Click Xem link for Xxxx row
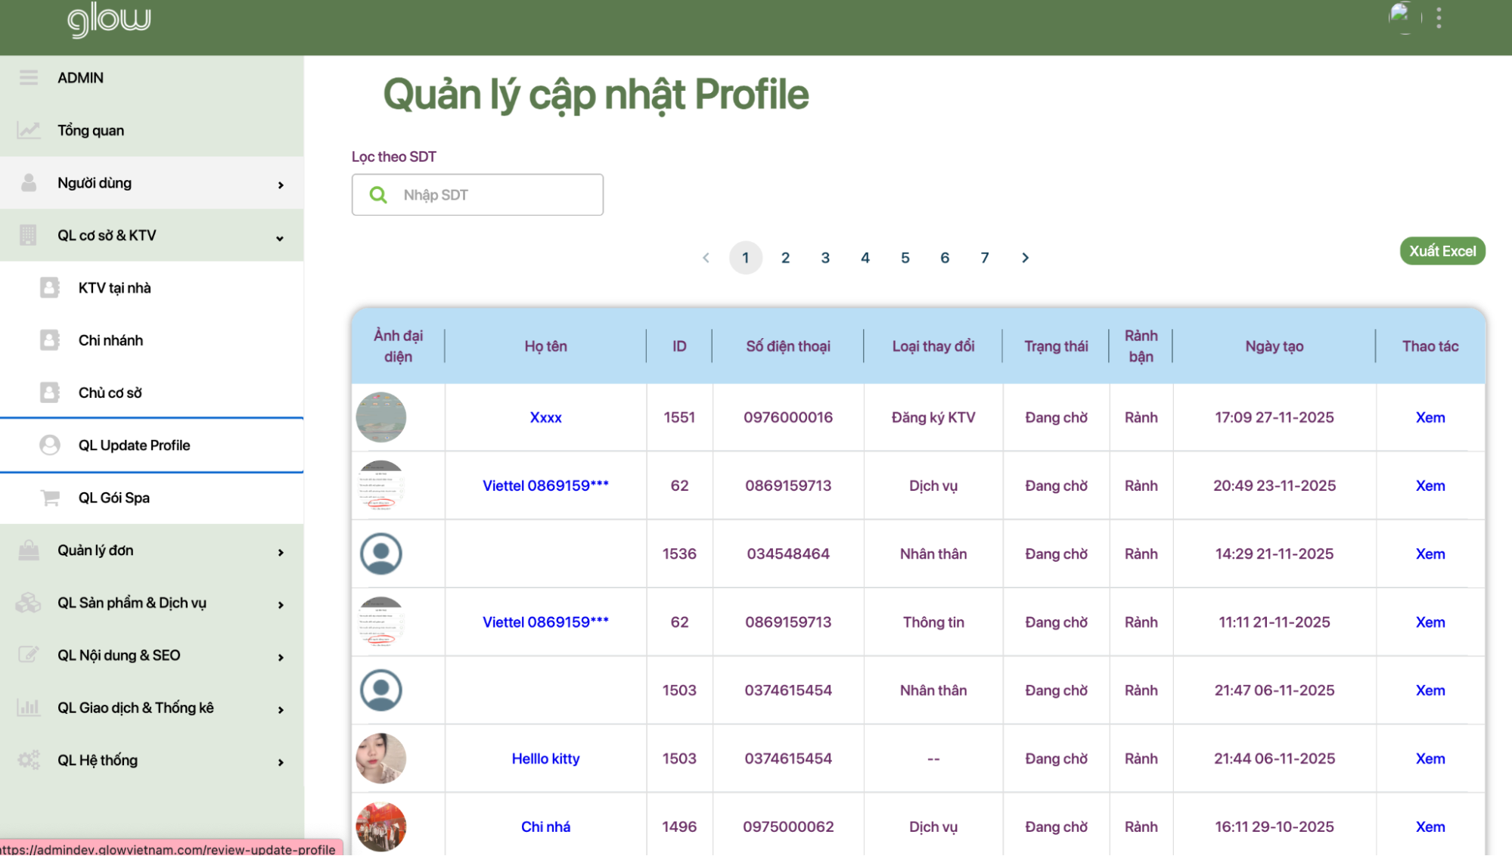The width and height of the screenshot is (1512, 856). click(1430, 417)
